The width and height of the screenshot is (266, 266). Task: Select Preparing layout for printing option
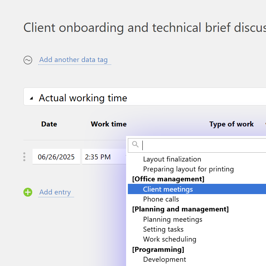[188, 169]
